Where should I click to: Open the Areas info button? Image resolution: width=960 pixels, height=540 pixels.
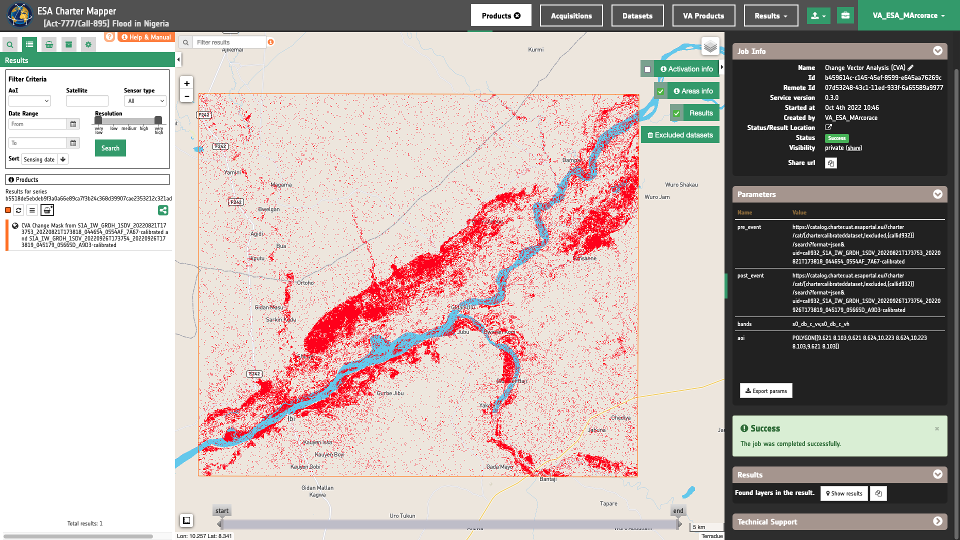click(693, 91)
